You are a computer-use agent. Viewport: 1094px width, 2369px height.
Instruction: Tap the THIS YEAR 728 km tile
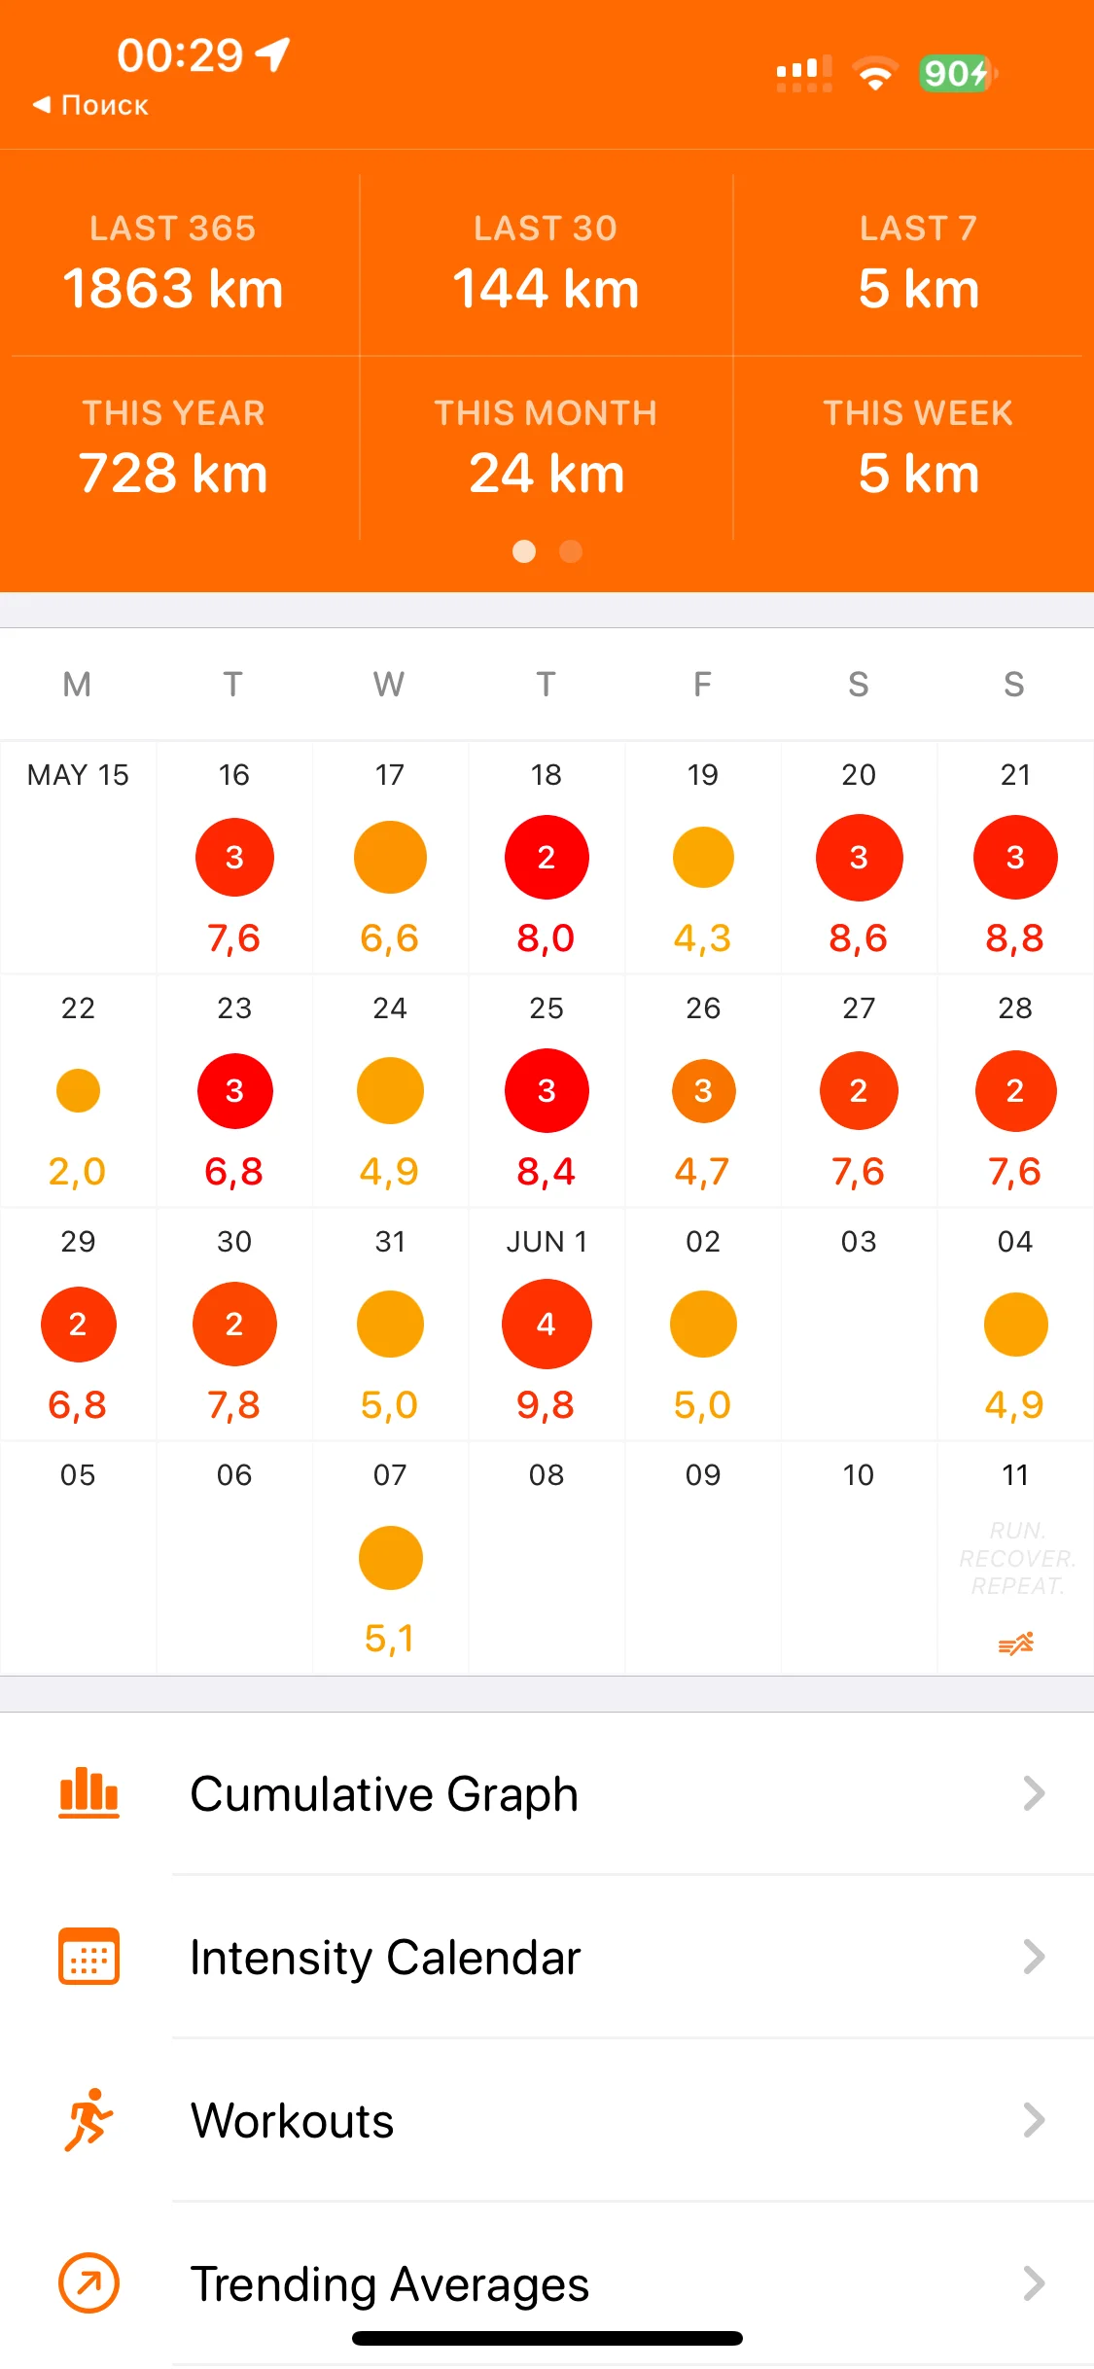coord(174,449)
